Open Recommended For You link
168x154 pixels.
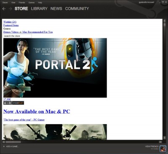[40, 32]
